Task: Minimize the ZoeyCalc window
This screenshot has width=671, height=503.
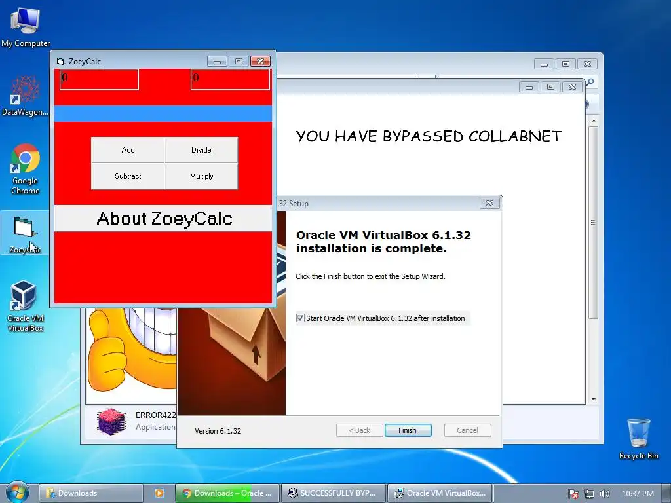Action: pos(217,61)
